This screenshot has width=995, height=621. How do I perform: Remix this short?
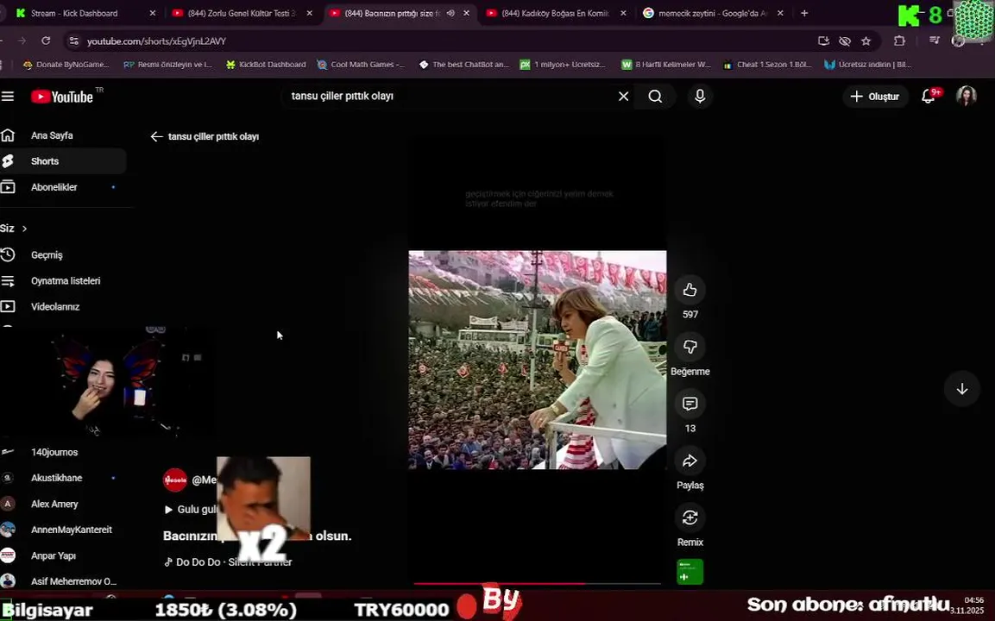pos(690,518)
